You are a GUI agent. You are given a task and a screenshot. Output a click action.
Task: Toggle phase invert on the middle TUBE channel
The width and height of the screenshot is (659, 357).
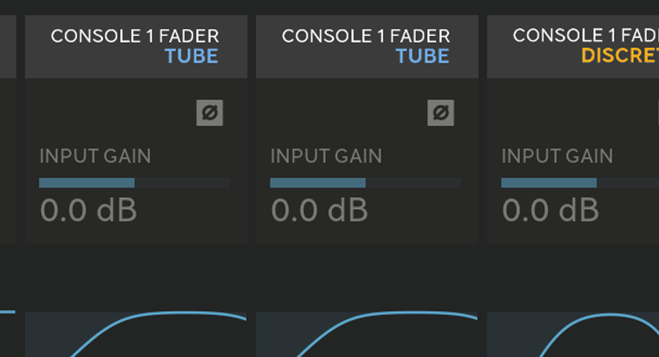coord(440,113)
